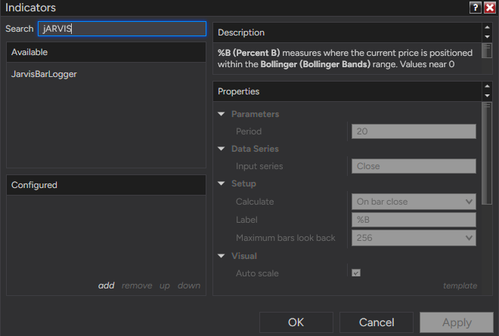Toggle the Auto scale checkbox

356,273
